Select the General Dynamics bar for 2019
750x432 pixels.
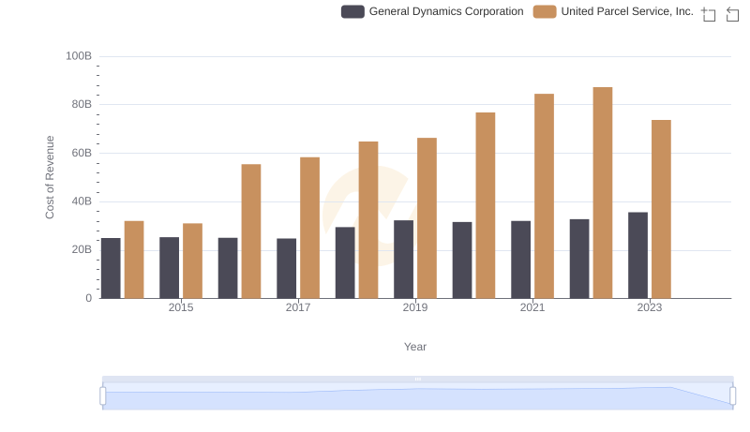point(404,260)
